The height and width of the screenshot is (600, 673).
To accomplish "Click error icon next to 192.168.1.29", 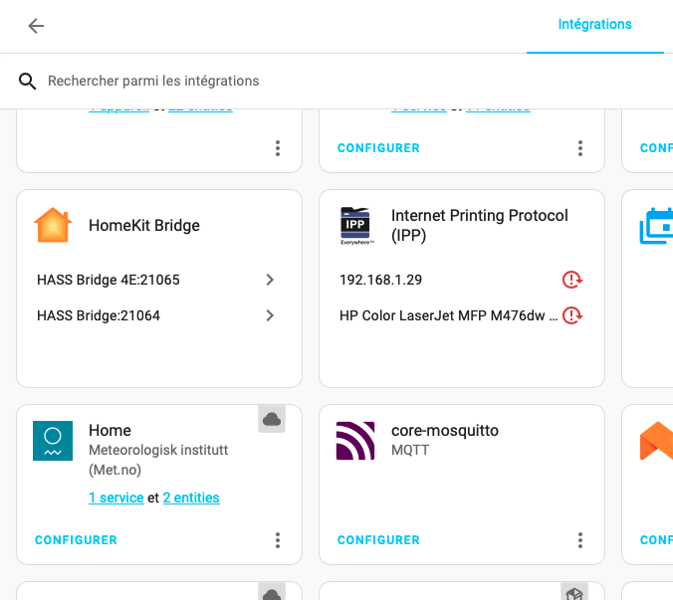I will pos(572,280).
